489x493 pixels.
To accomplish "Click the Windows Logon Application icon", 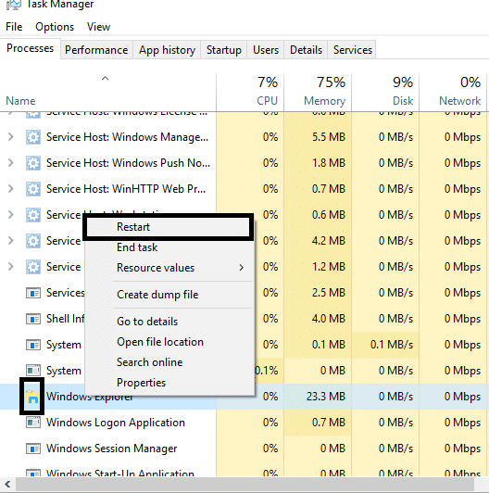I will (33, 423).
